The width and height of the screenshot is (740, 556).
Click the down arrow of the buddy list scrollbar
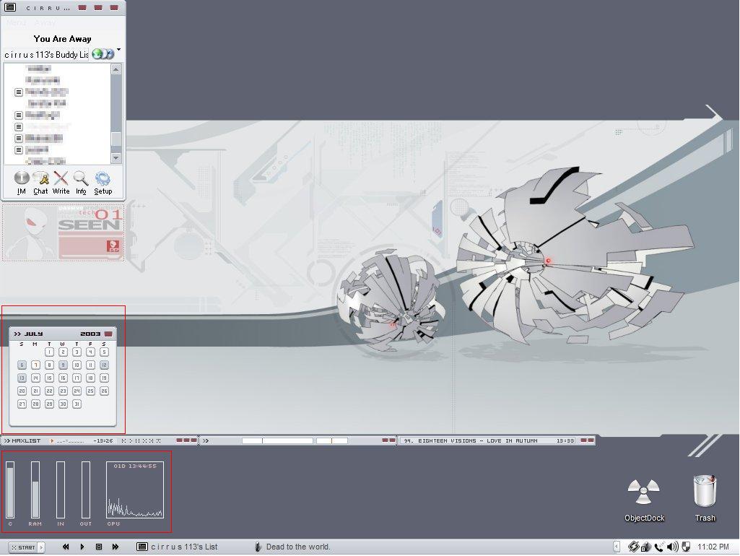pyautogui.click(x=116, y=157)
